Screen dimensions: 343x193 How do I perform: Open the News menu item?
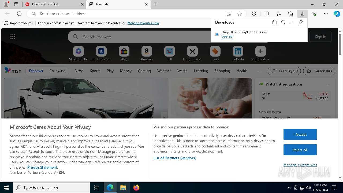(x=79, y=71)
